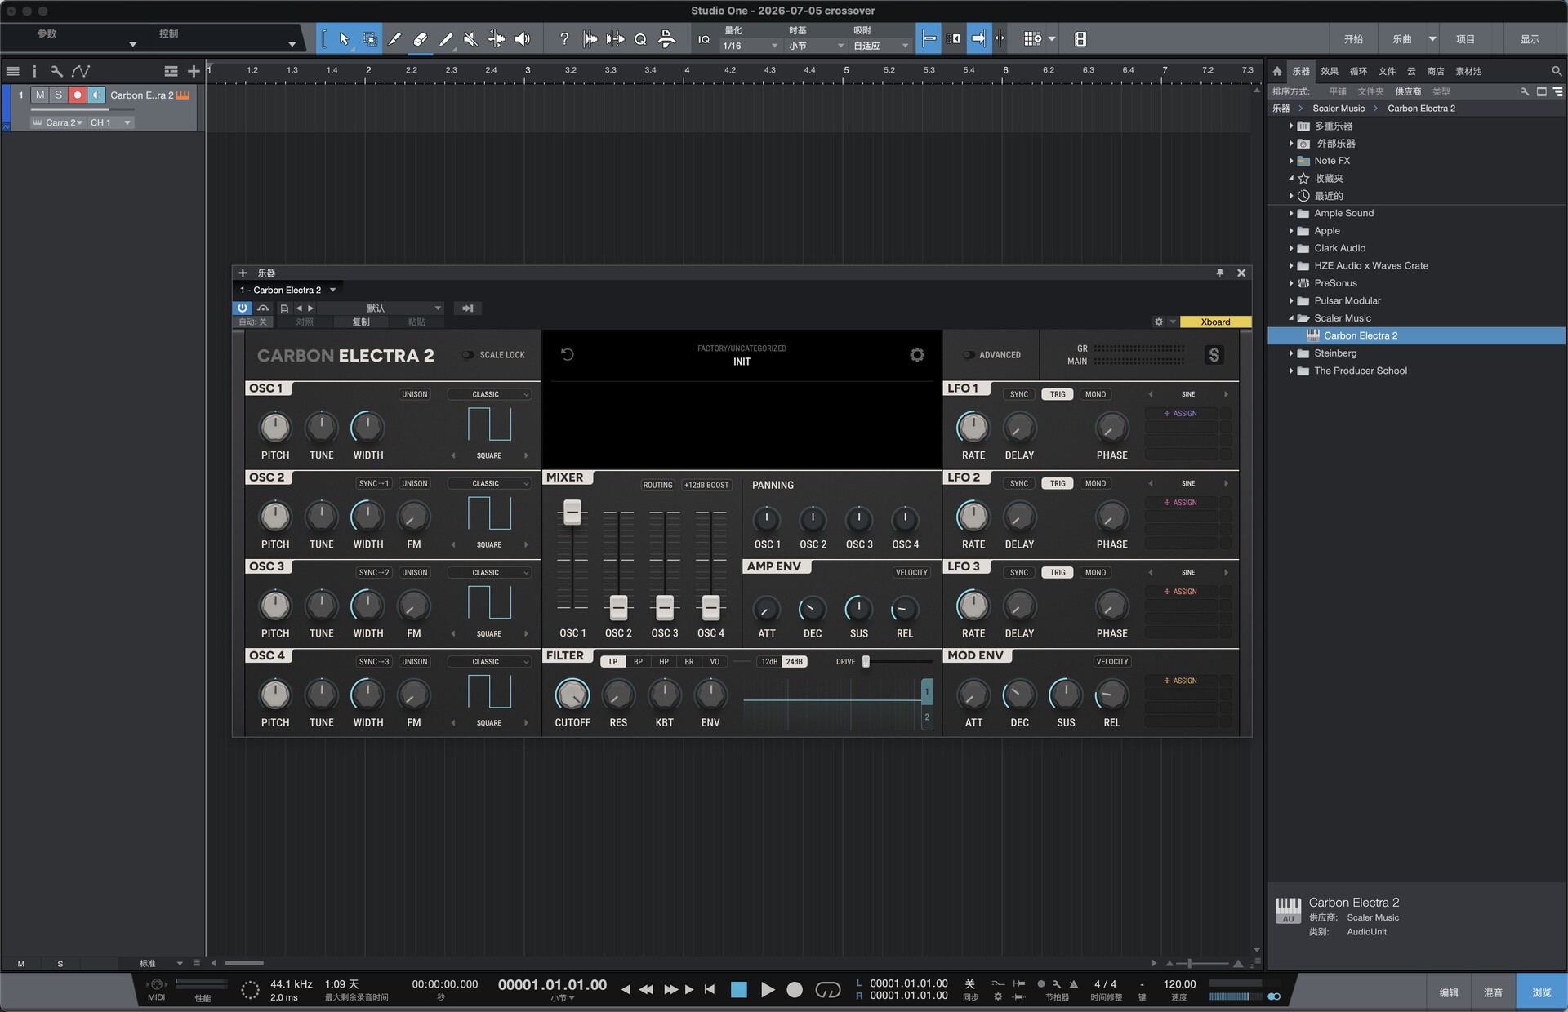Show the inspector info icon
1568x1012 pixels.
[x=34, y=71]
